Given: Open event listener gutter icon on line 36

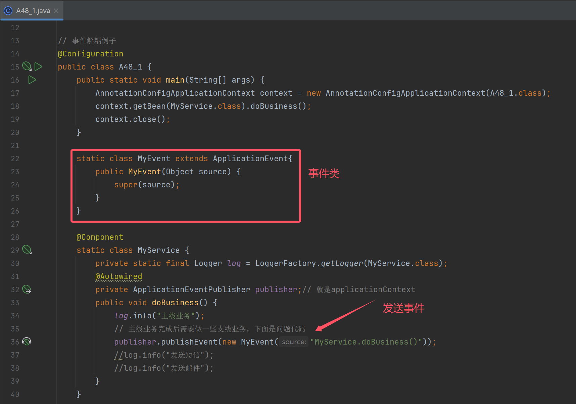Looking at the screenshot, I should pos(27,342).
